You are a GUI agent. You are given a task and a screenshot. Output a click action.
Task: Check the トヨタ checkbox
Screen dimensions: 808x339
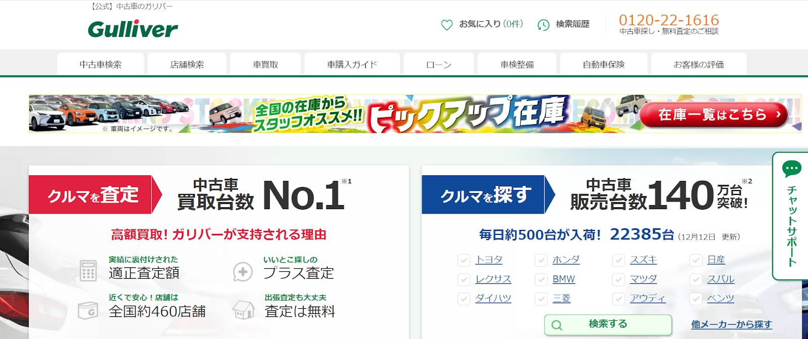[x=464, y=260]
